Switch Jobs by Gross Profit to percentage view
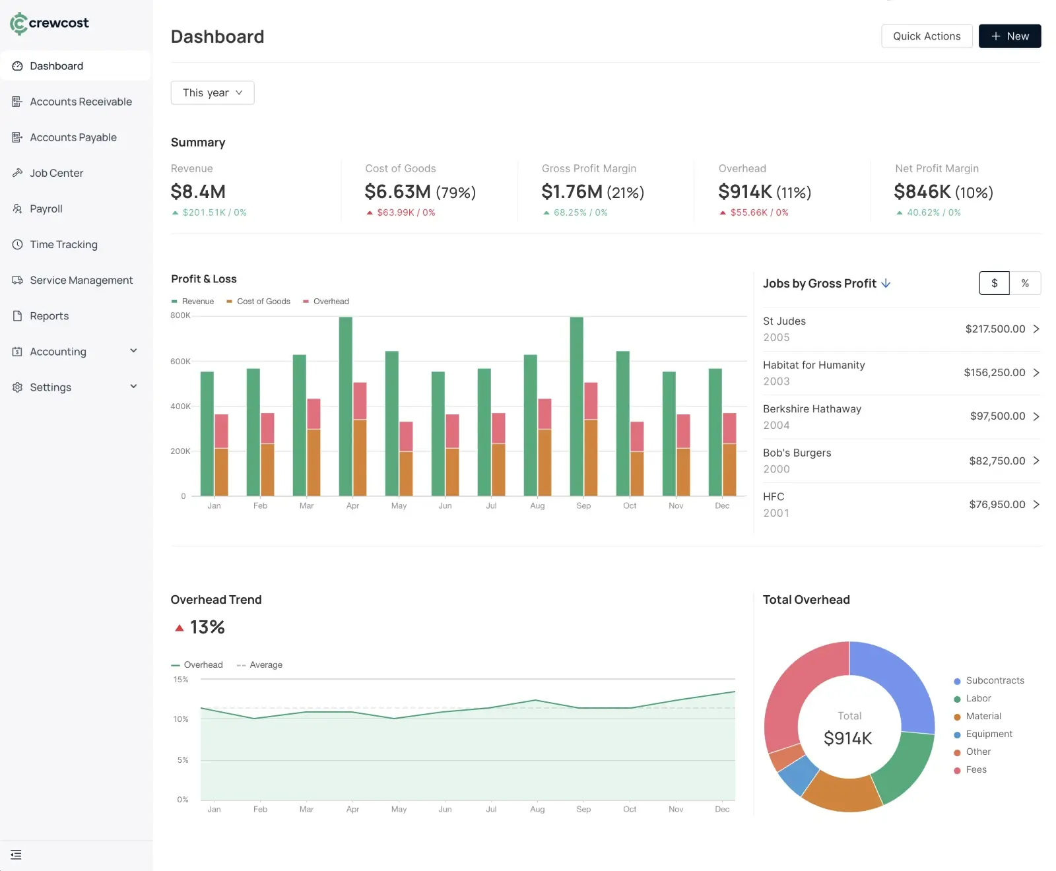 [x=1025, y=283]
